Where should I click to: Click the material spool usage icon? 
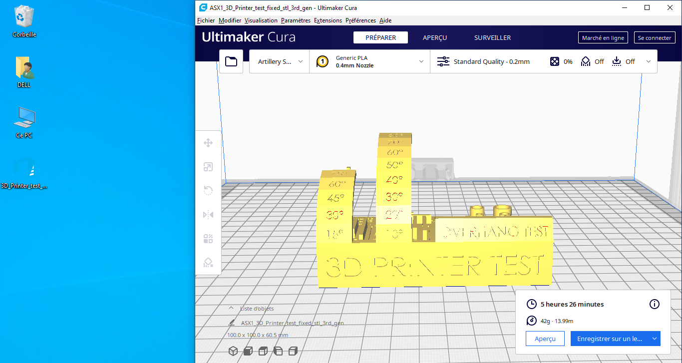click(x=532, y=321)
